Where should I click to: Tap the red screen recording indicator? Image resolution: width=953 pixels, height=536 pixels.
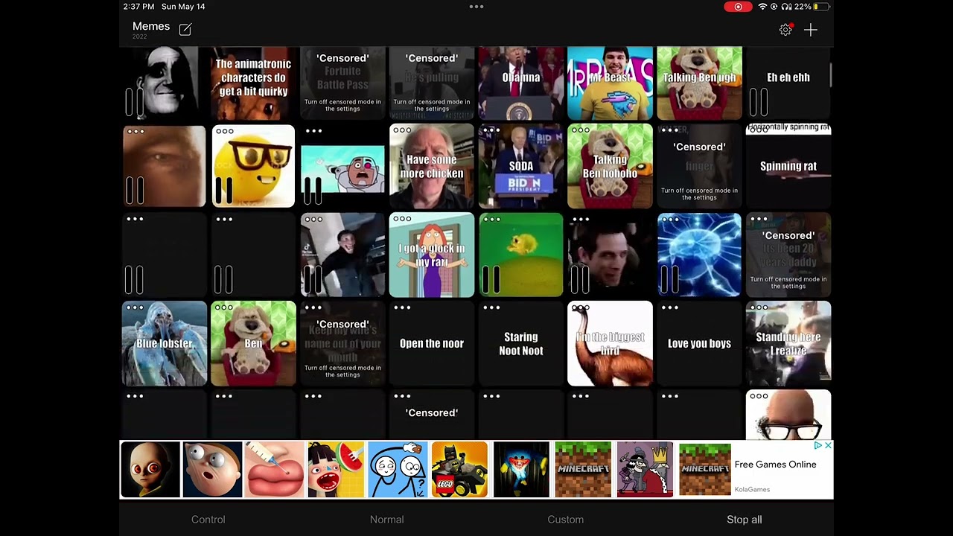coord(738,7)
